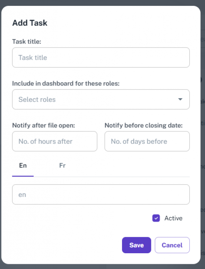The height and width of the screenshot is (269, 205).
Task: Click 'Include in dashboard for these roles' label
Action: [66, 83]
